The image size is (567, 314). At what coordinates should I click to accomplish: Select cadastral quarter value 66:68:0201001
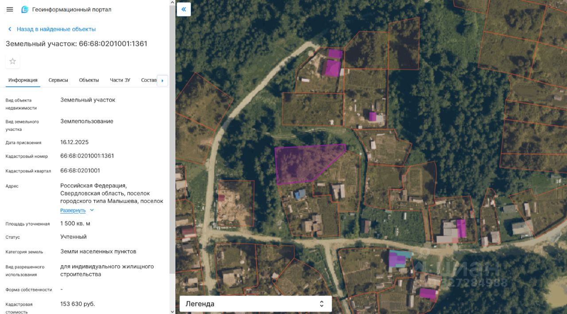(x=80, y=171)
